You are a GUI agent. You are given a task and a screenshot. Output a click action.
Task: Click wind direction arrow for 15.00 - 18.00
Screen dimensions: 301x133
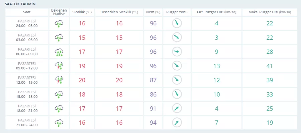(x=177, y=94)
